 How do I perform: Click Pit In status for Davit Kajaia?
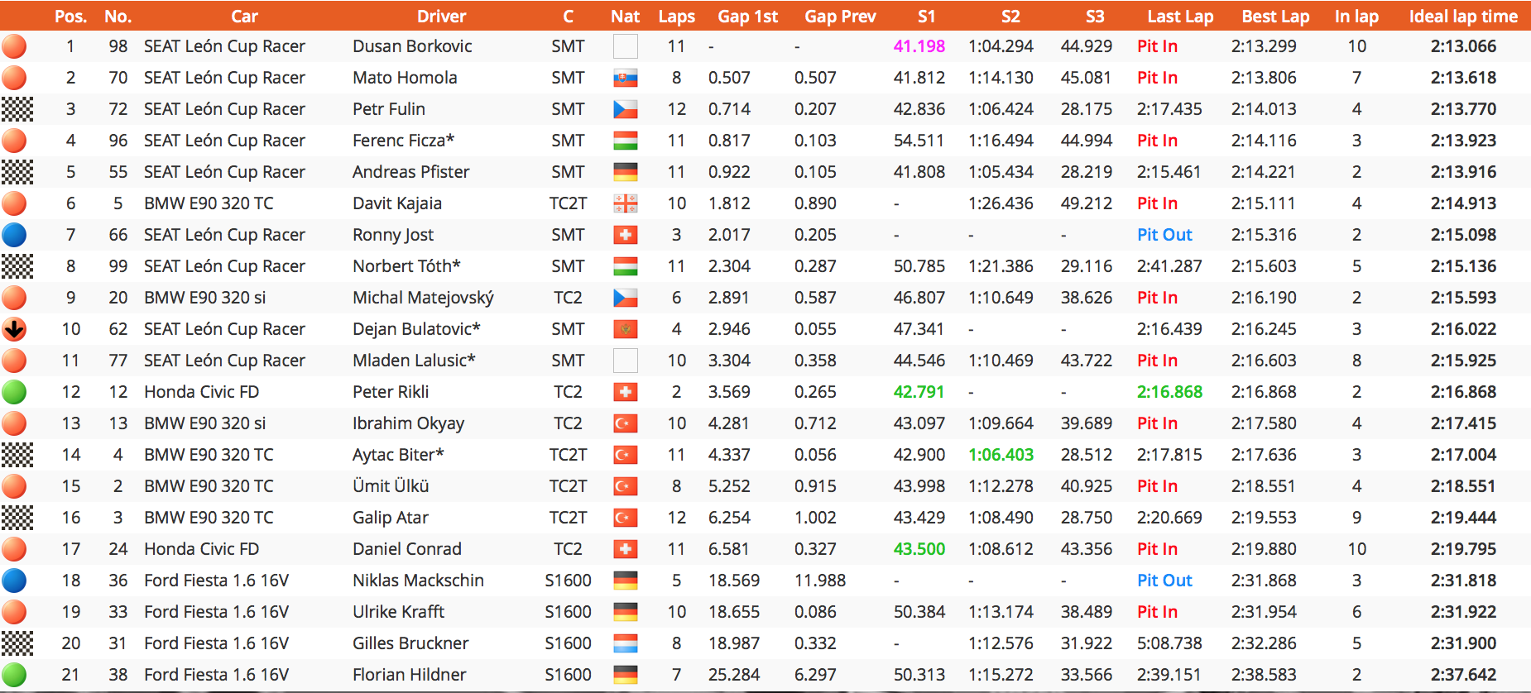(x=1157, y=203)
